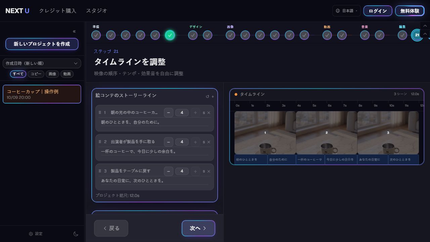Decrease scene 2 duration with minus button

[169, 142]
